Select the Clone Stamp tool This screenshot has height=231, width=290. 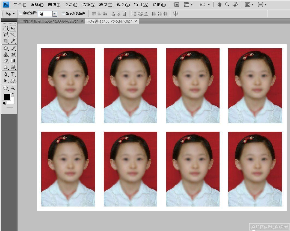pyautogui.click(x=6, y=54)
